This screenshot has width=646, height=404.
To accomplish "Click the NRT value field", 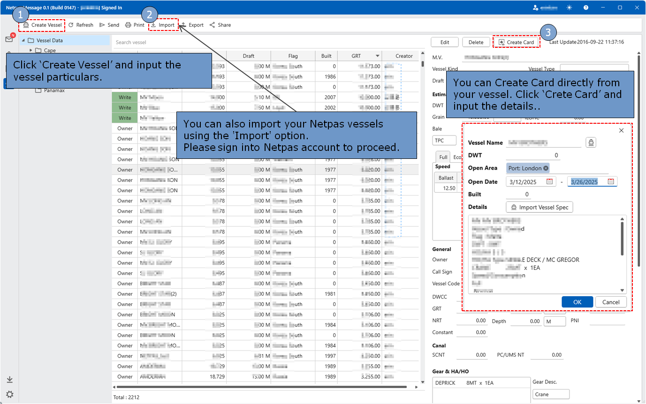I will point(471,321).
